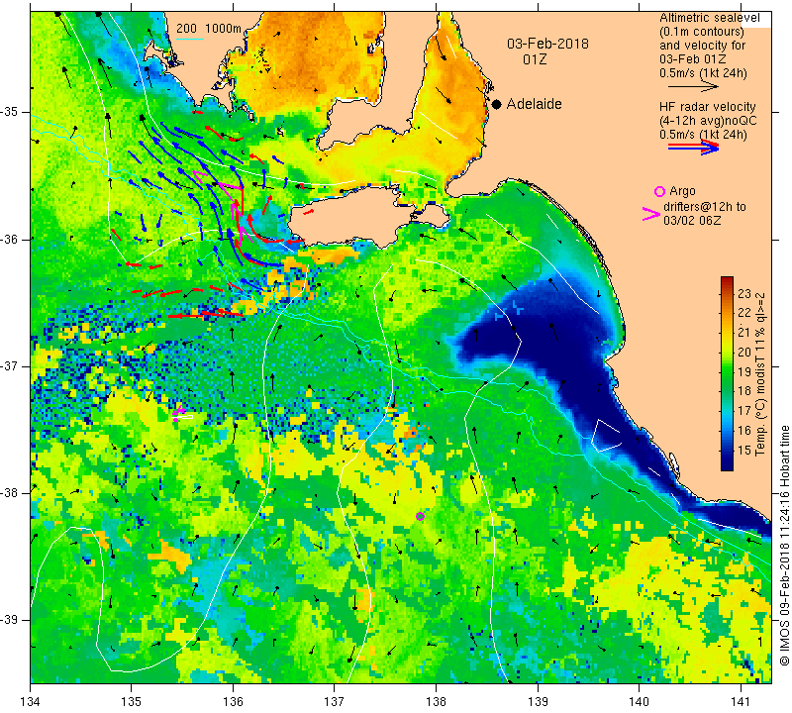Click the black altimetric velocity legend arrow

693,86
